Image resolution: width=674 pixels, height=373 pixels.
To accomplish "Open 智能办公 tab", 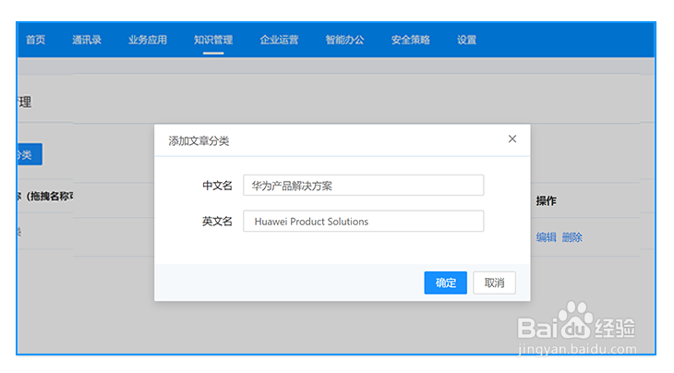I will 344,40.
